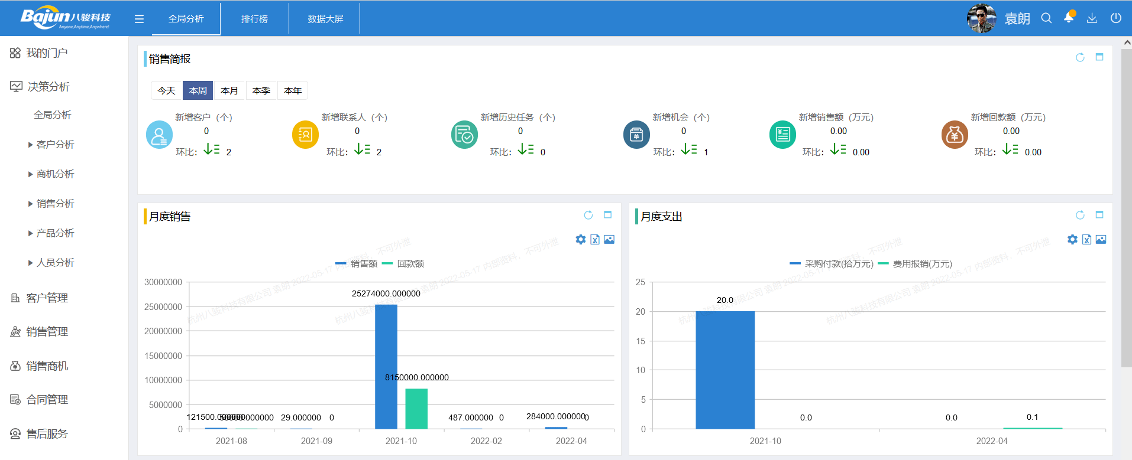1132x460 pixels.
Task: Select 本月 time range button
Action: coord(229,90)
